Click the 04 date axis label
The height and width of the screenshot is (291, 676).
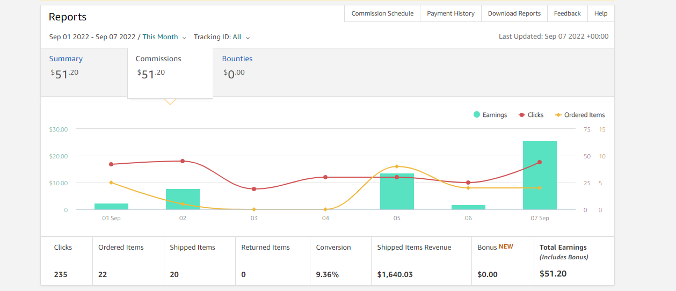tap(325, 219)
